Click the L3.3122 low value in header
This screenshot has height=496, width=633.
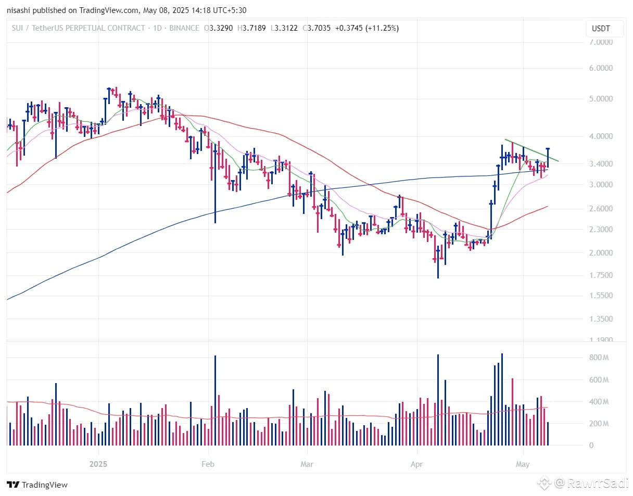pyautogui.click(x=284, y=28)
